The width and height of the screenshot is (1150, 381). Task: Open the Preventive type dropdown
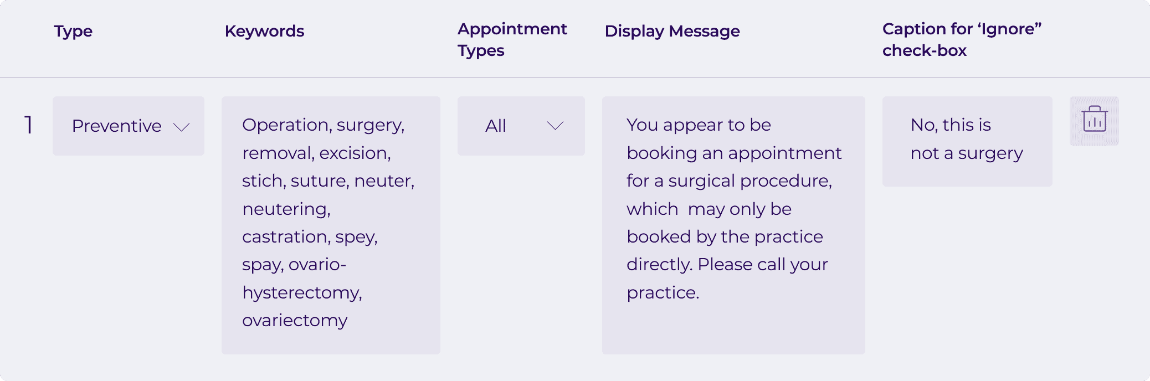[129, 126]
